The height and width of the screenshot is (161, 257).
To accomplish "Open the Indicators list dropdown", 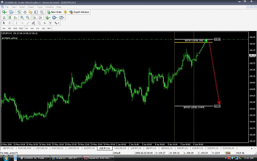I will (x=48, y=18).
